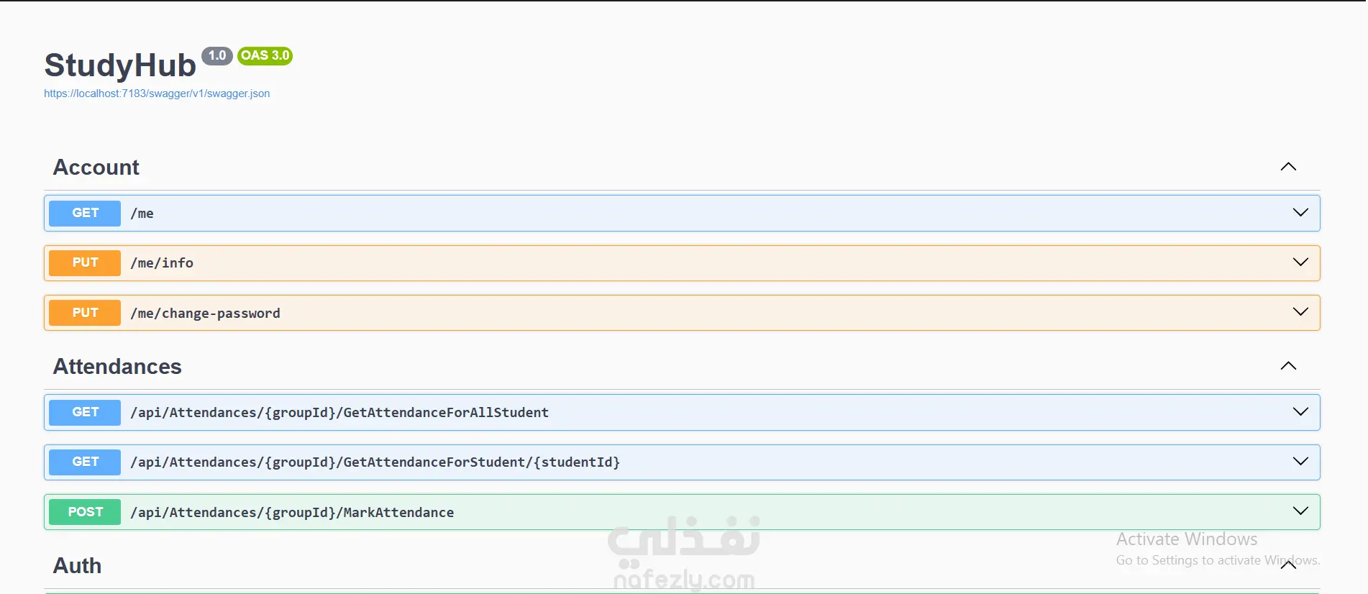Select the /me/change-password endpoint path
Viewport: 1368px width, 594px height.
pyautogui.click(x=205, y=314)
